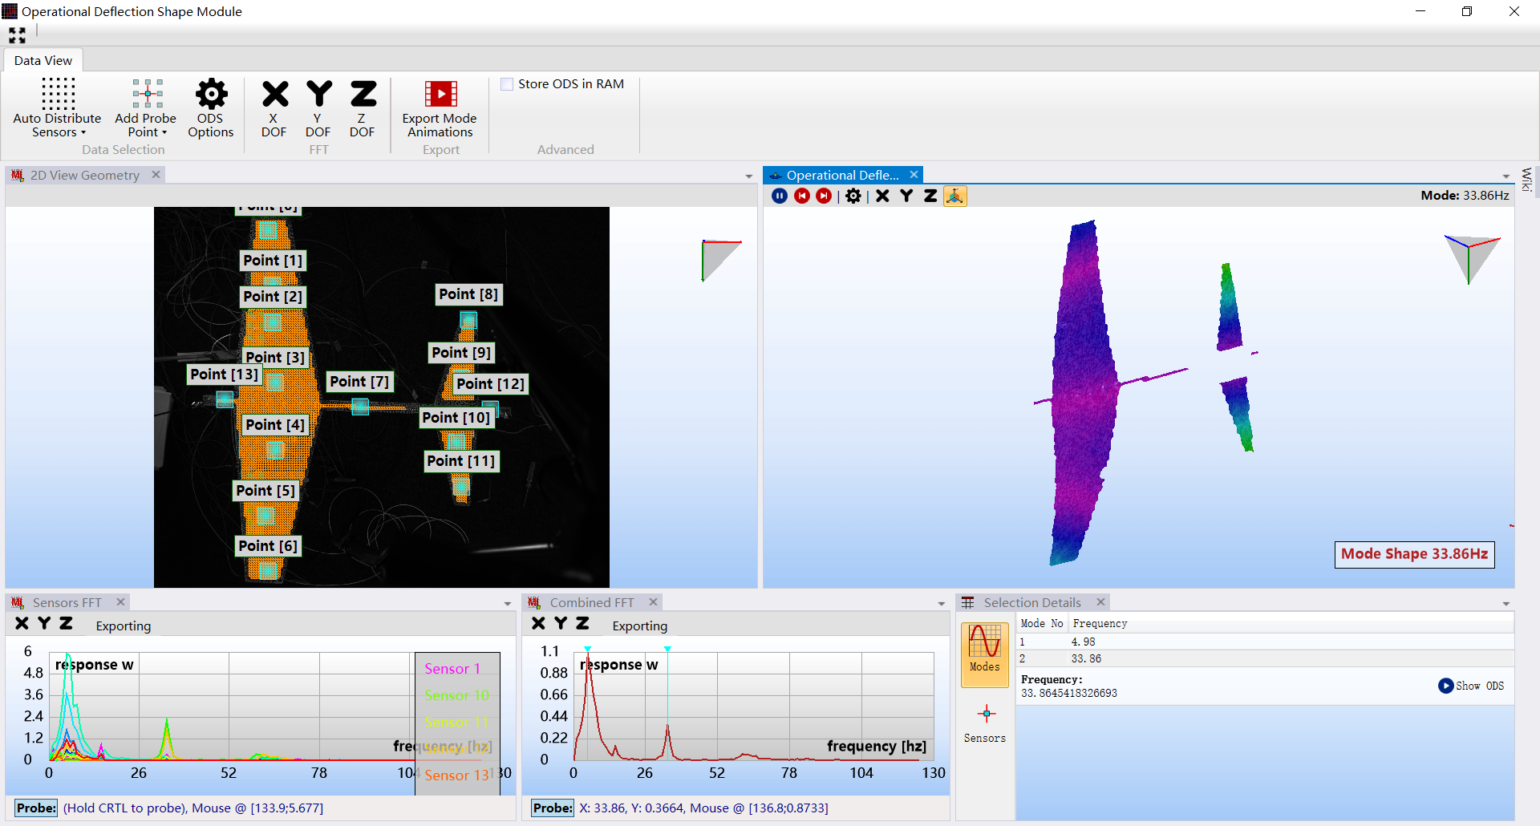Close the Operational Deflection Shape tab
Viewport: 1540px width, 826px height.
pos(914,175)
